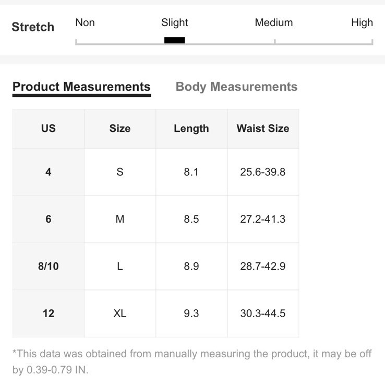Click the XL size cell
Screen dimensions: 385x387
[120, 313]
